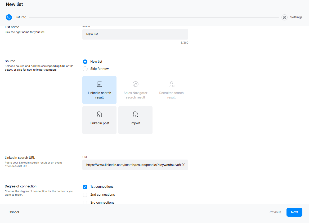Uncheck the 1st connections checkbox
Image resolution: width=309 pixels, height=223 pixels.
point(85,187)
